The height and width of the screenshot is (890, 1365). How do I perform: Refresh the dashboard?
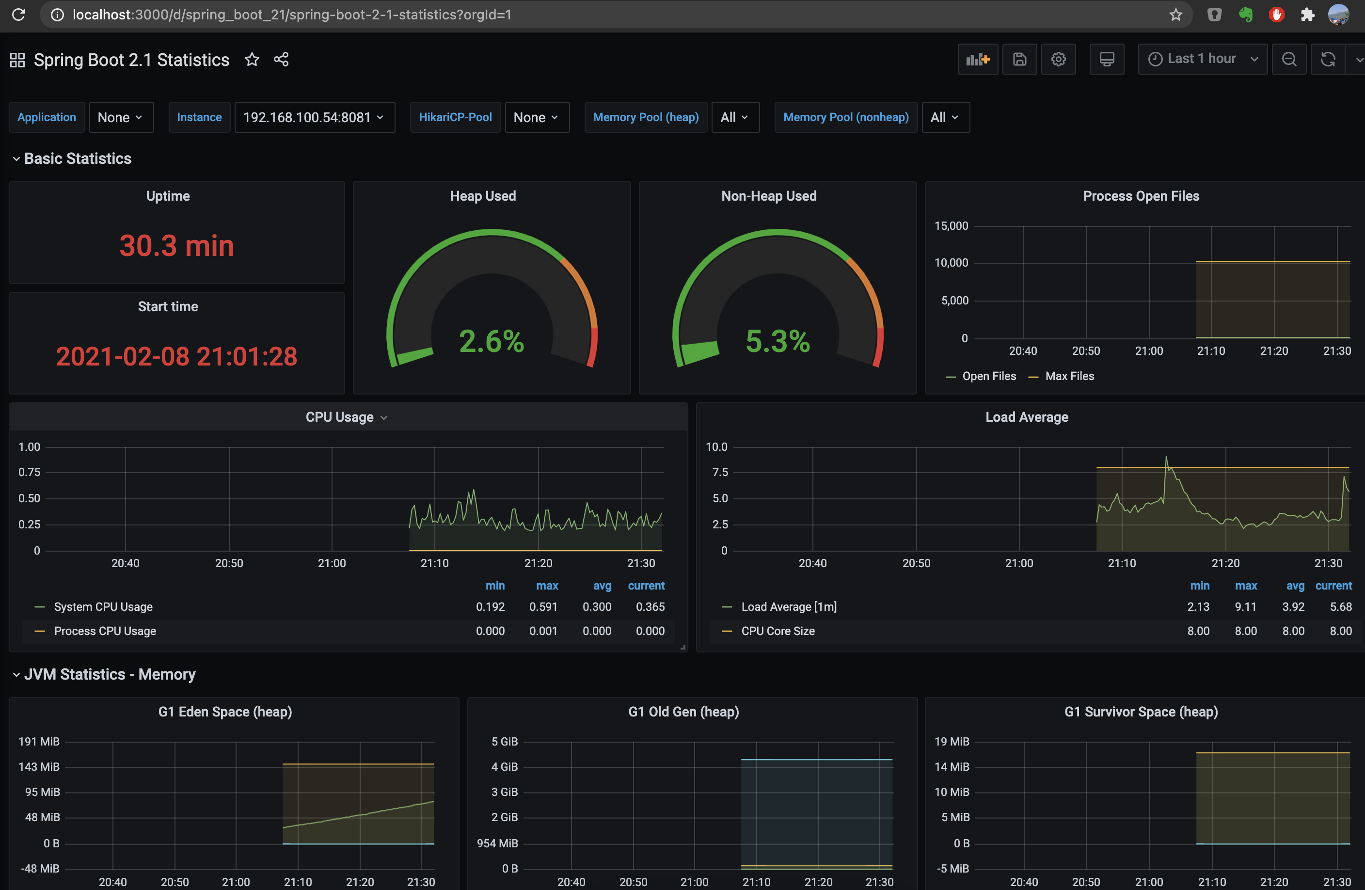[x=1328, y=59]
